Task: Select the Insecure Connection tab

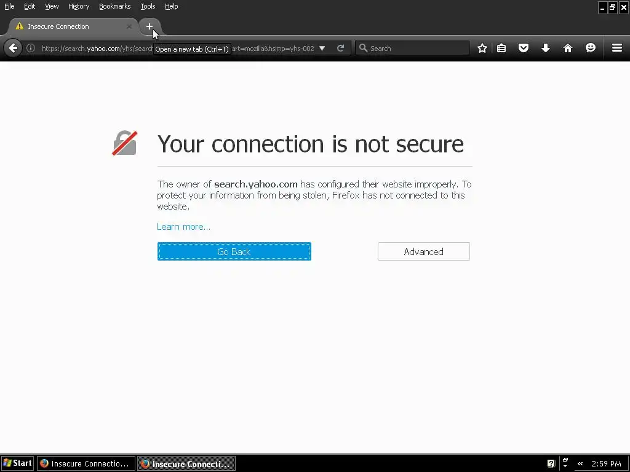Action: point(73,26)
